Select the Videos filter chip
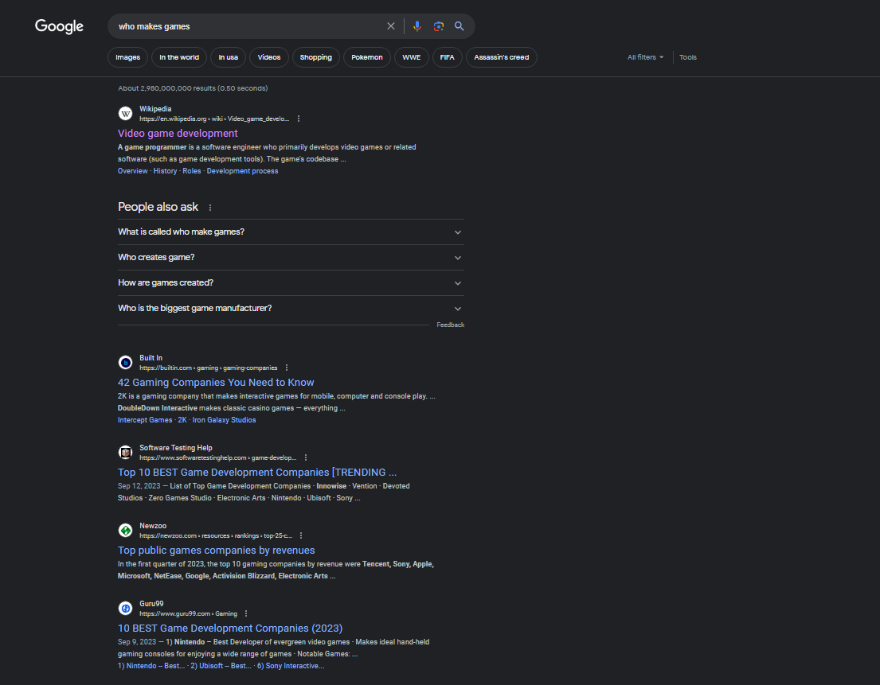 (x=269, y=57)
